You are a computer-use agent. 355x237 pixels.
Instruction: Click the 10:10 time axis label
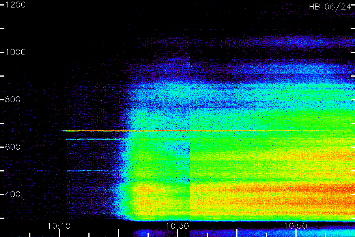59,226
